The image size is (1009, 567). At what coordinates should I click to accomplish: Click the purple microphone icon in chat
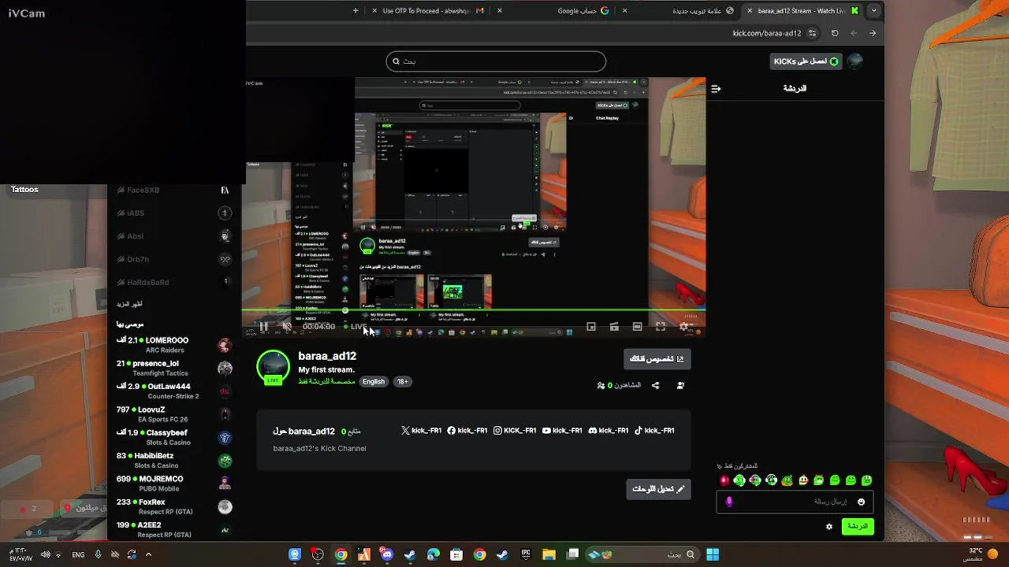[729, 502]
